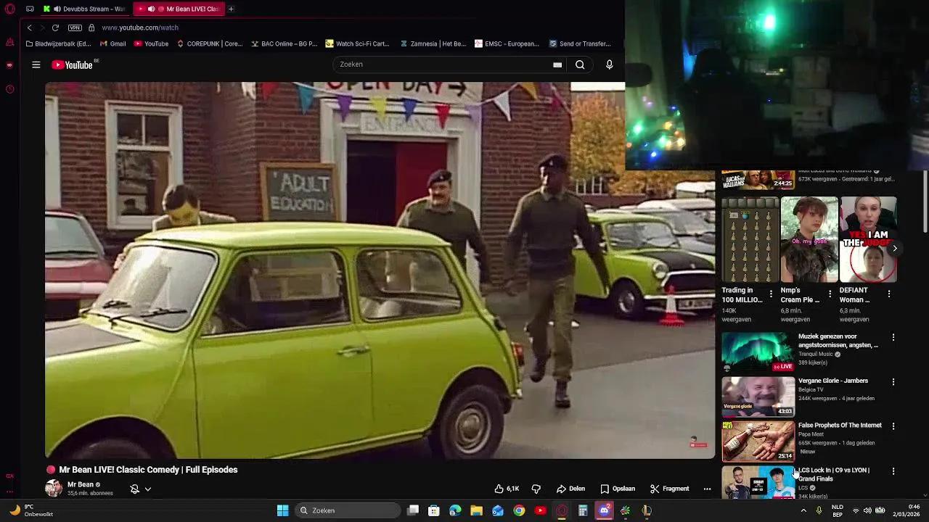Screen dimensions: 929x522
Task: Open options for Muziek genezen video
Action: (893, 337)
